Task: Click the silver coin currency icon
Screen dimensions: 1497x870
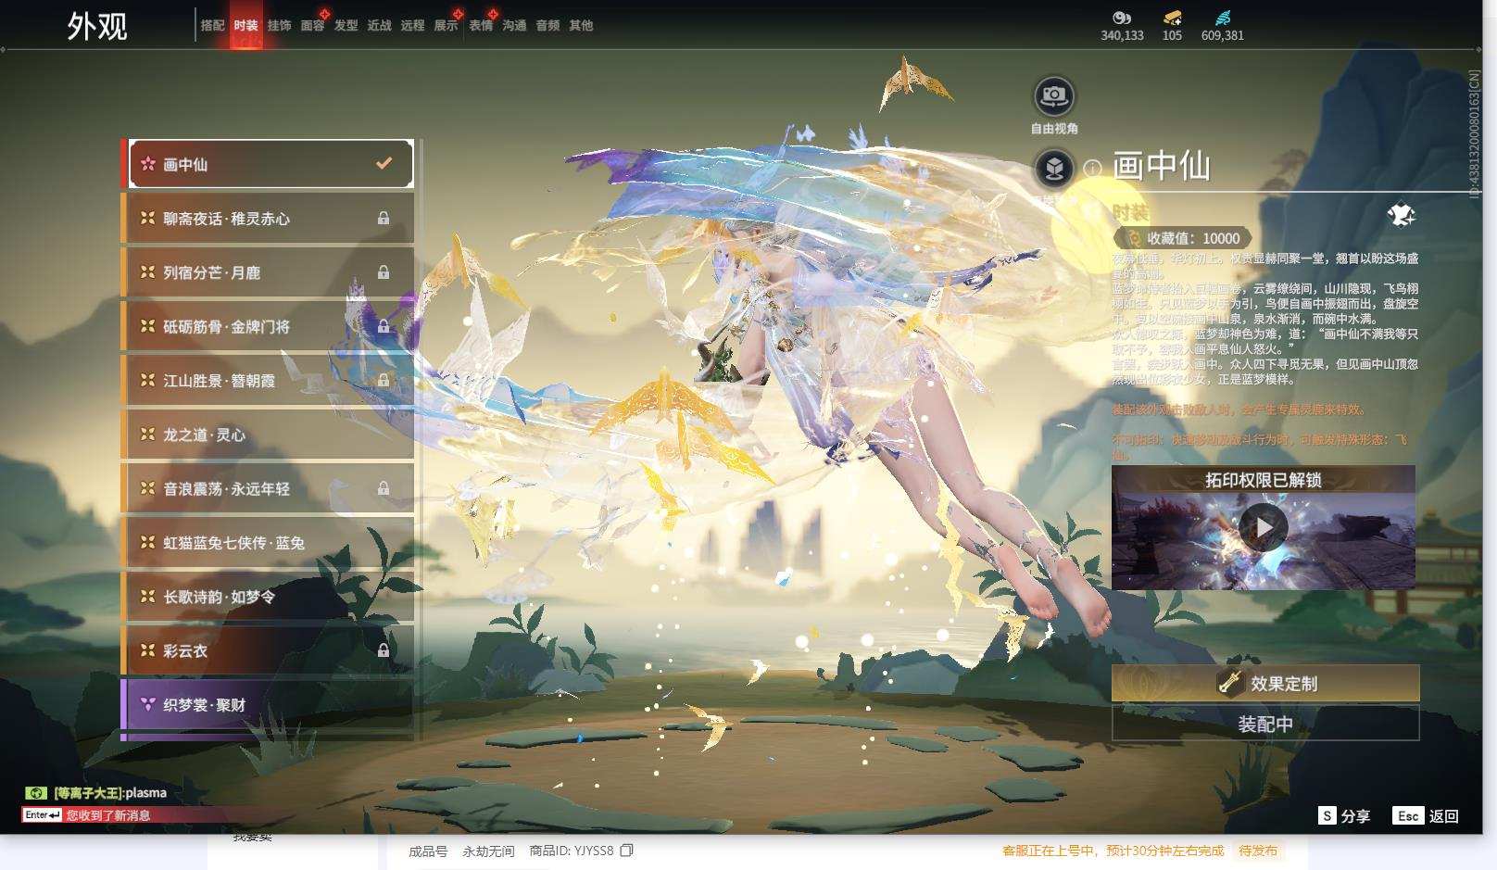Action: point(1122,18)
